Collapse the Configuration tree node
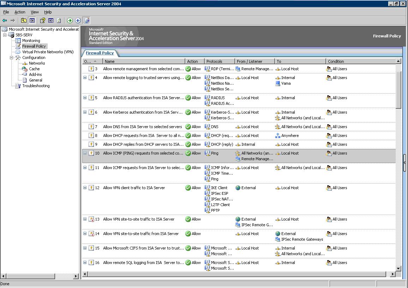Image resolution: width=408 pixels, height=288 pixels. pos(11,58)
